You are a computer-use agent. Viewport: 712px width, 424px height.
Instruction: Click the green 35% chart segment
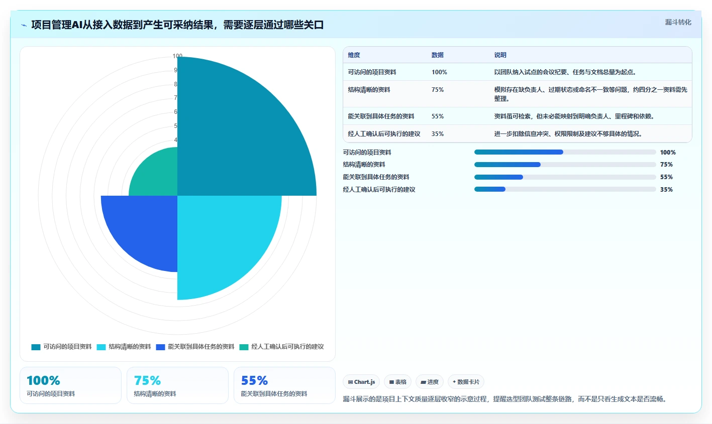[x=158, y=176]
